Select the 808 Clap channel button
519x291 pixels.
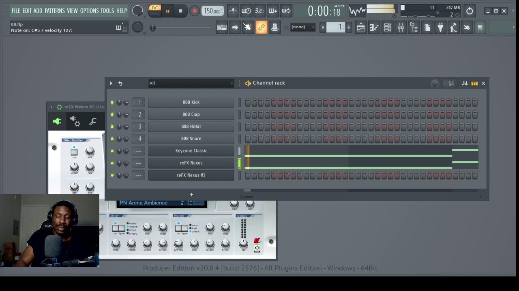[x=191, y=114]
